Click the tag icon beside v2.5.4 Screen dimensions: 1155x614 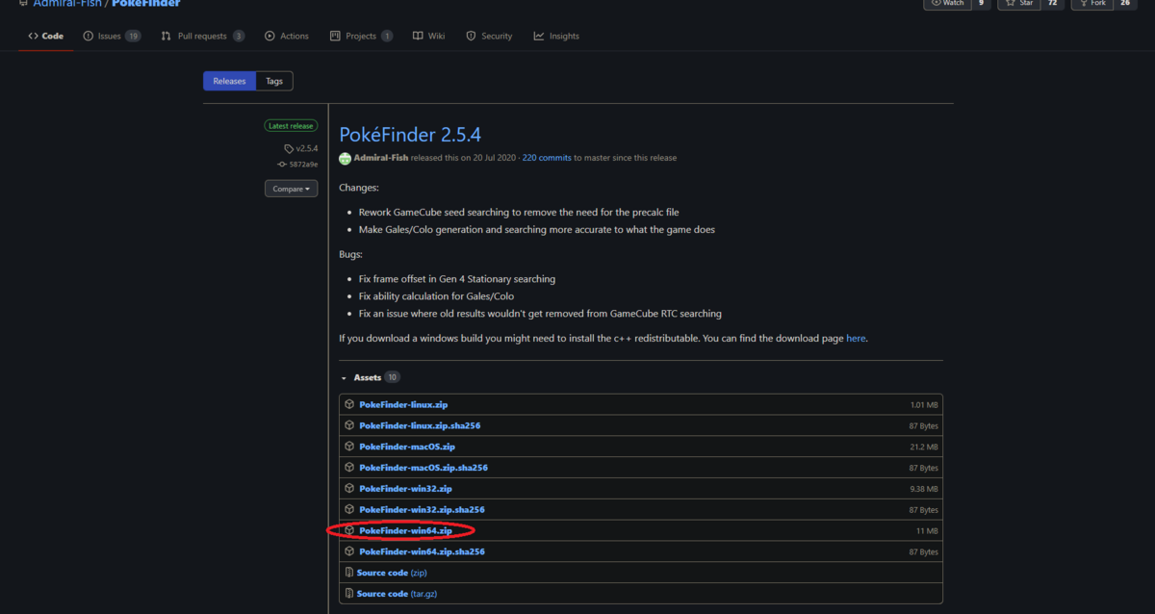[289, 149]
